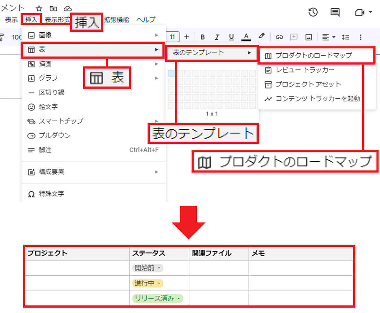Select 画像 from the insert menu
Screen dimensions: 380x313
pyautogui.click(x=93, y=35)
